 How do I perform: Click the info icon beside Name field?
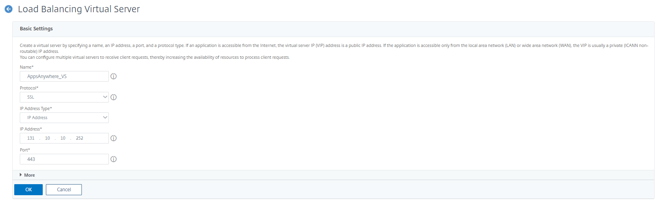point(114,77)
